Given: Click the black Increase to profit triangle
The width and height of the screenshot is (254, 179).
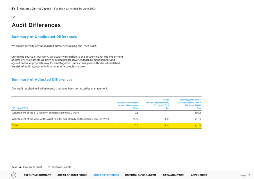Looking at the screenshot, I should 20,167.
